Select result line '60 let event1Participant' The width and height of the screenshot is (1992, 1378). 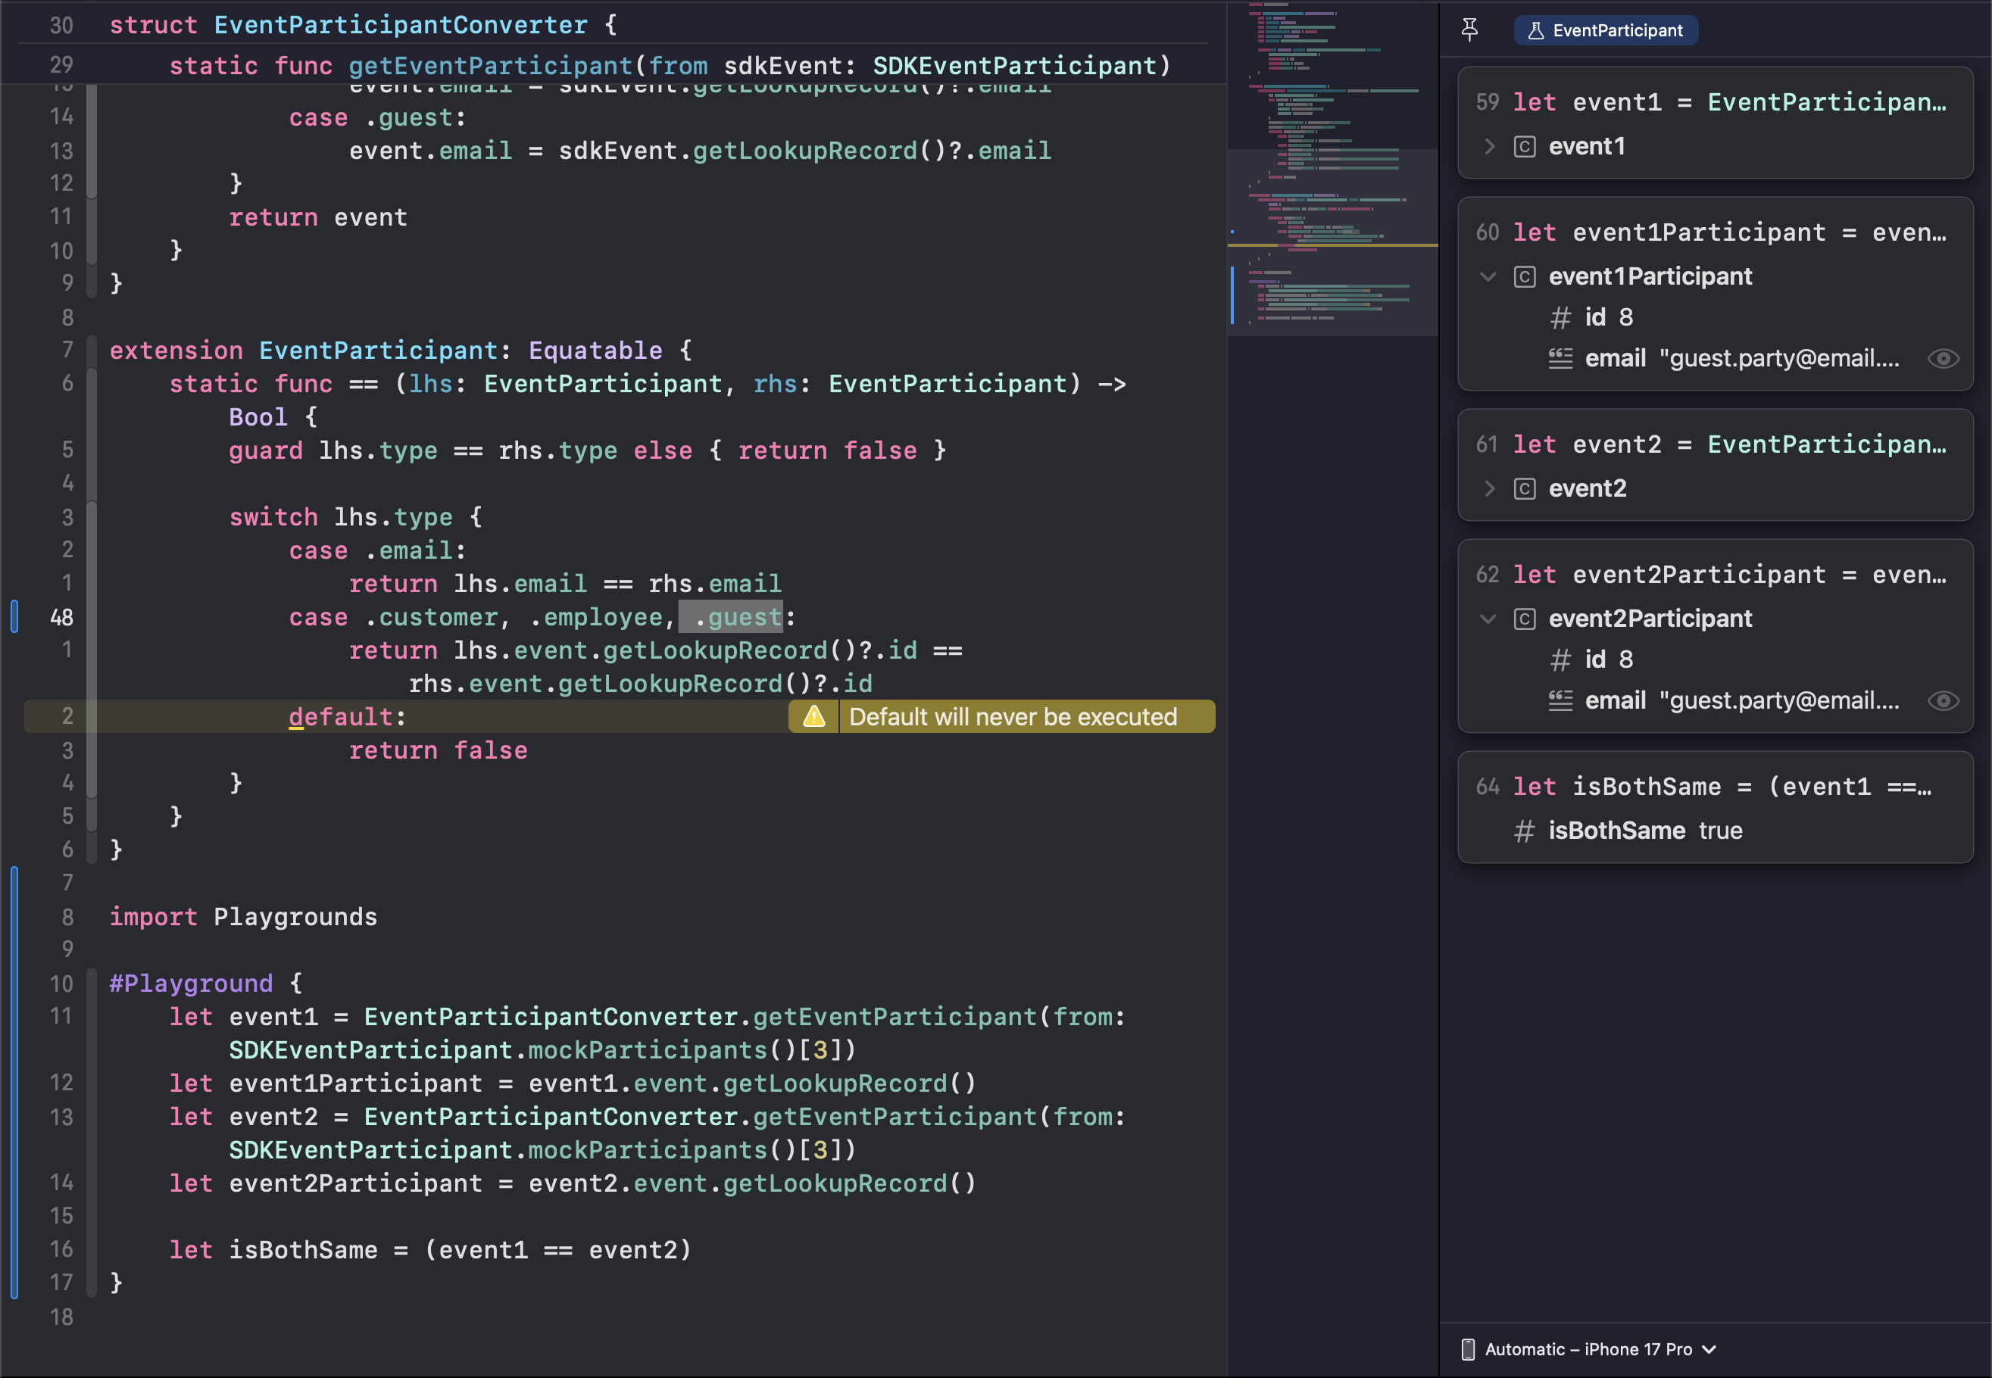(x=1711, y=232)
